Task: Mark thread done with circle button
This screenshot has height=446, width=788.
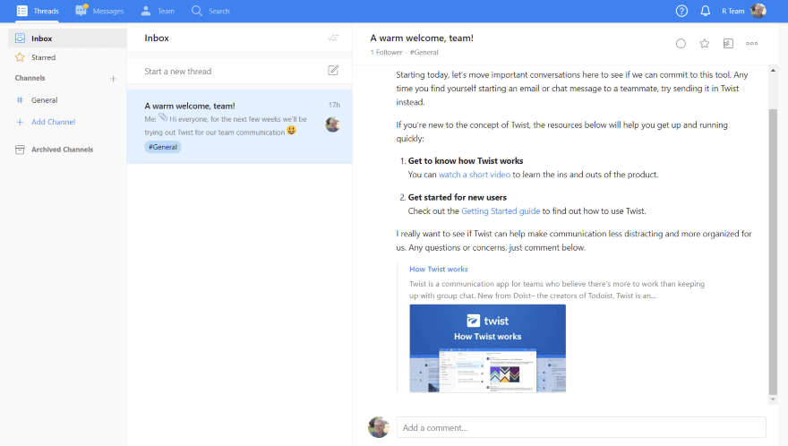Action: click(681, 43)
